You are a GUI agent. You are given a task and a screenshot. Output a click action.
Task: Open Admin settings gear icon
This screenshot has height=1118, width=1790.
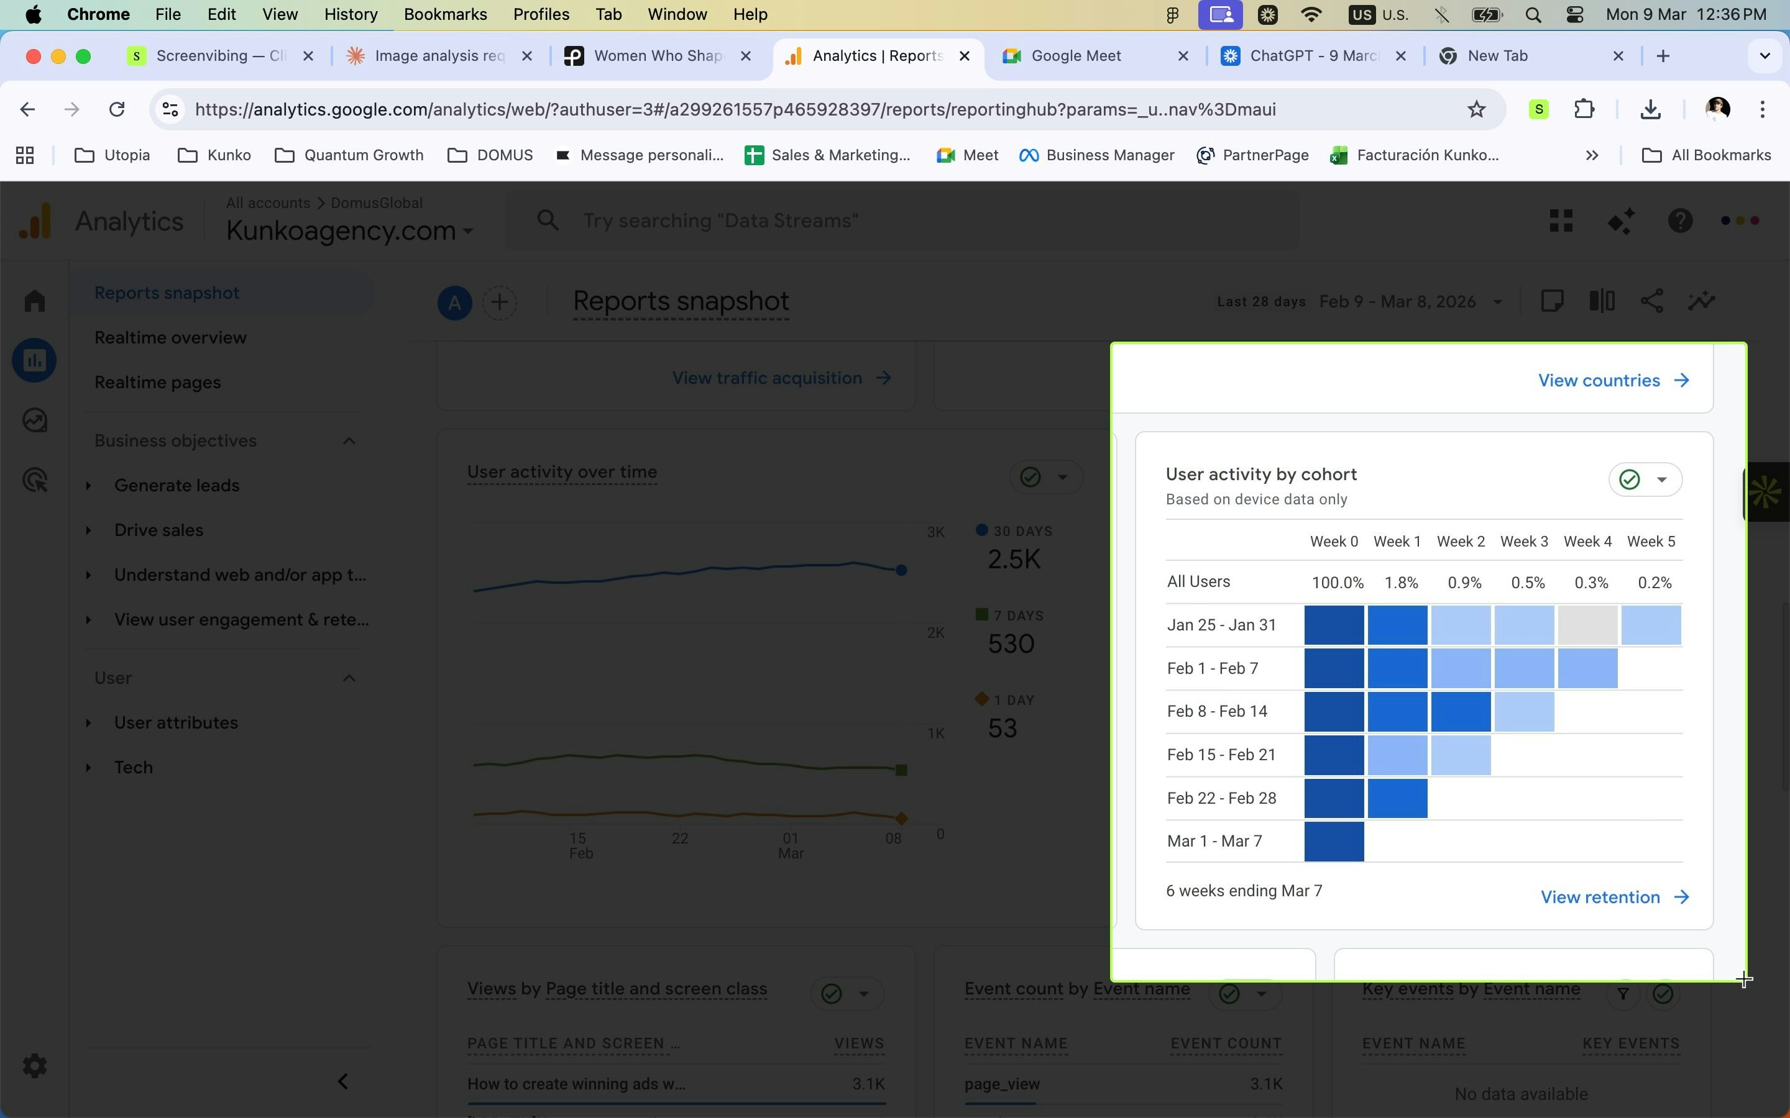[x=34, y=1065]
